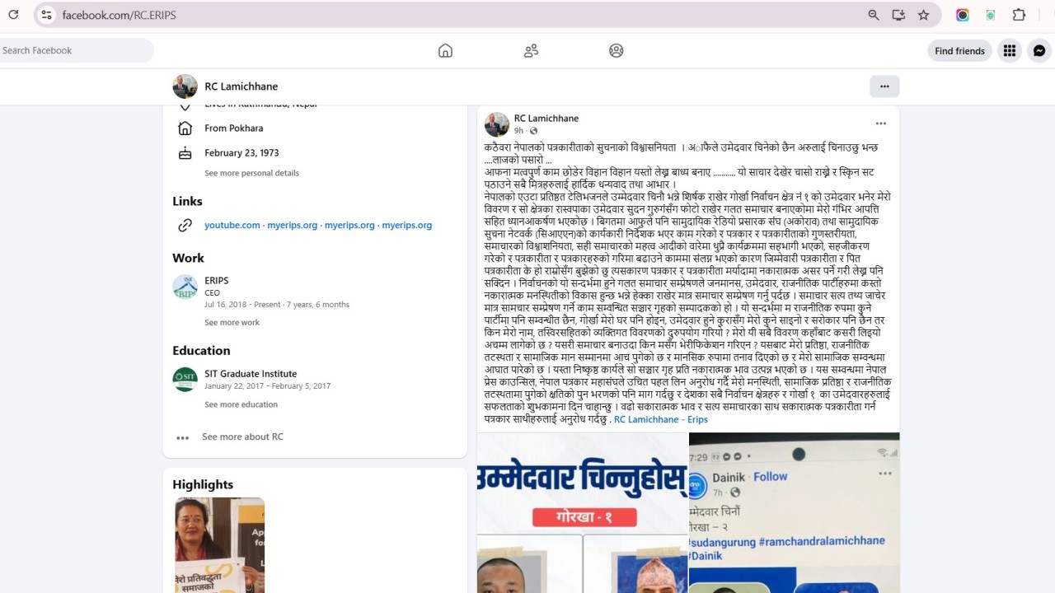Screen dimensions: 1055x593
Task: Click into the Search Facebook field
Action: [74, 51]
